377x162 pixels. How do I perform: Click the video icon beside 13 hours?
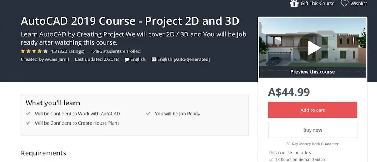(271, 160)
